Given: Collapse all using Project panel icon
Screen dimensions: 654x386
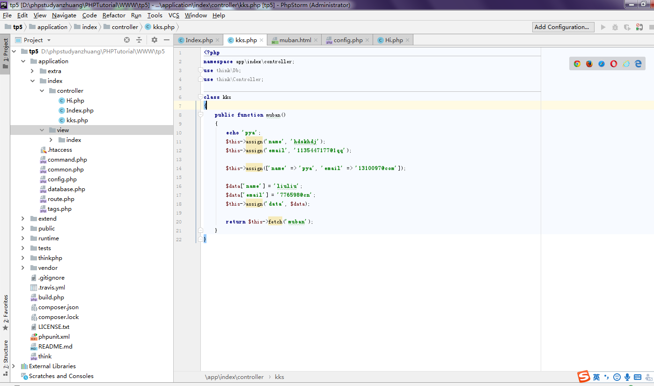Looking at the screenshot, I should 139,40.
